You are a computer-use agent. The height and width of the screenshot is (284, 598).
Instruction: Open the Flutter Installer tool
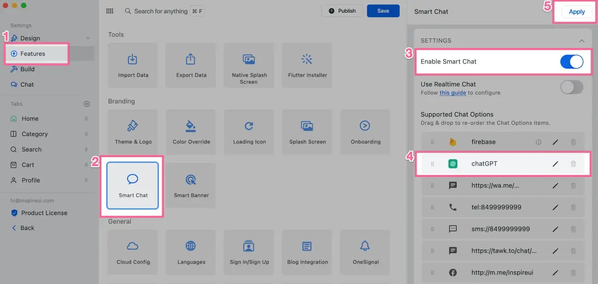(x=307, y=65)
